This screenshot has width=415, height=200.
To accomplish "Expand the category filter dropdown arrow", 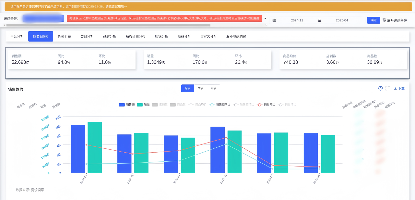I will [265, 19].
